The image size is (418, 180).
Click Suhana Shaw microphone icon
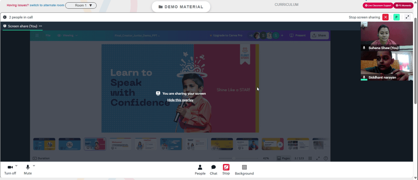tap(364, 48)
